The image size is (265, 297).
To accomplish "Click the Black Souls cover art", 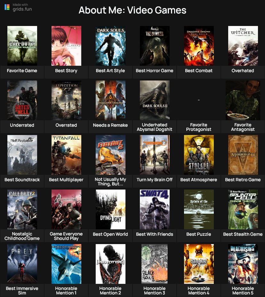I will (x=155, y=264).
